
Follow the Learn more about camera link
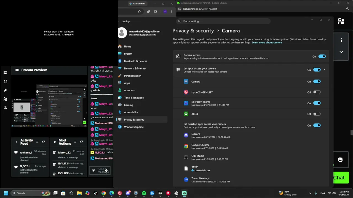coord(267,43)
